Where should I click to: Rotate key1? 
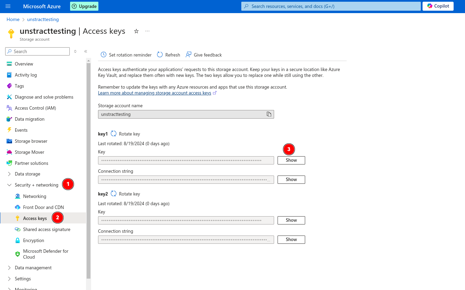[125, 134]
